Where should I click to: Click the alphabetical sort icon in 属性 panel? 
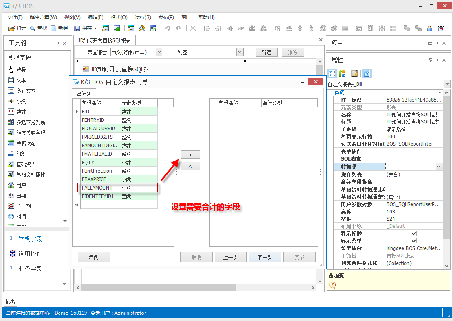coord(342,73)
